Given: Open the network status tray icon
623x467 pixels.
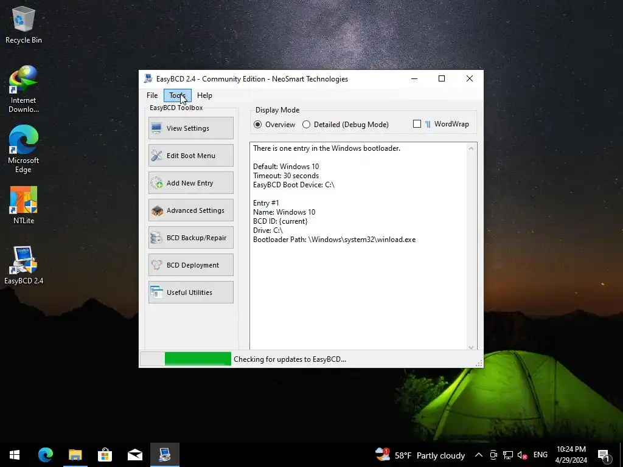Looking at the screenshot, I should (508, 455).
